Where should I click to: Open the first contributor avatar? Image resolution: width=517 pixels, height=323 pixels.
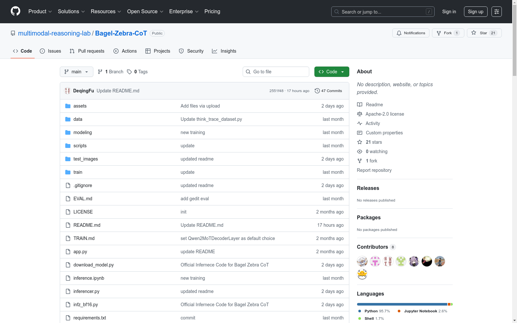362,261
